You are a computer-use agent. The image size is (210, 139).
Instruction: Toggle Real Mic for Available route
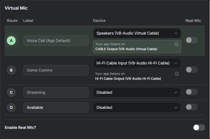coord(192,107)
